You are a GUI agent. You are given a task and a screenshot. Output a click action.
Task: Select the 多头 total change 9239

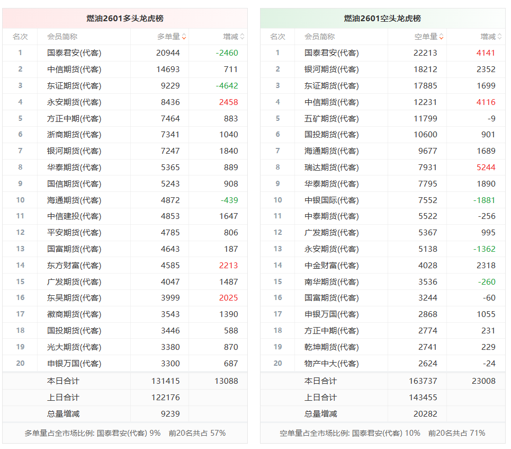pyautogui.click(x=170, y=414)
